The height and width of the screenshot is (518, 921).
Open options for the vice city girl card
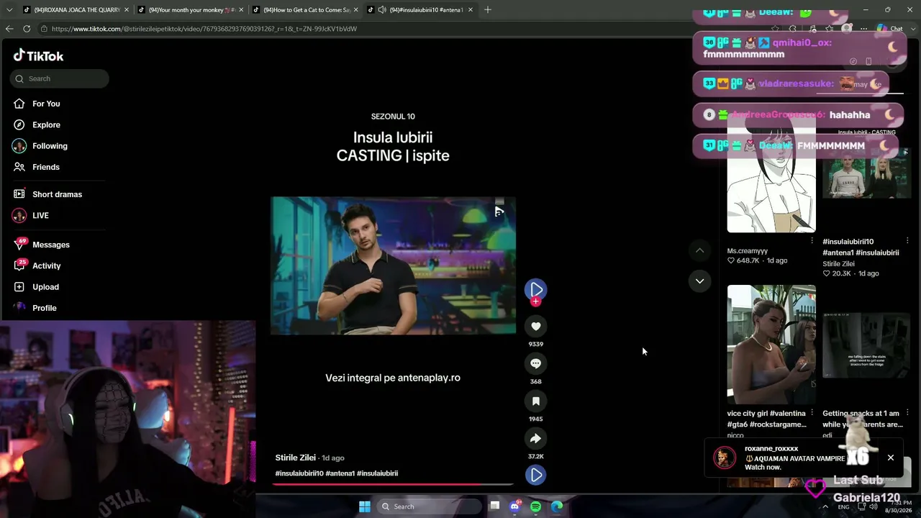point(812,413)
